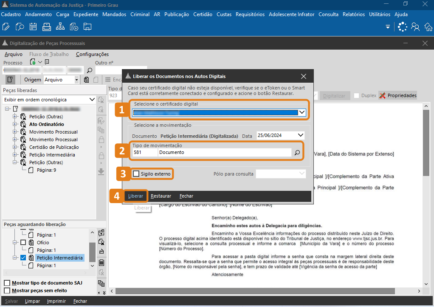434x307 pixels.
Task: Open the Origem Arquivo dropdown
Action: click(77, 80)
